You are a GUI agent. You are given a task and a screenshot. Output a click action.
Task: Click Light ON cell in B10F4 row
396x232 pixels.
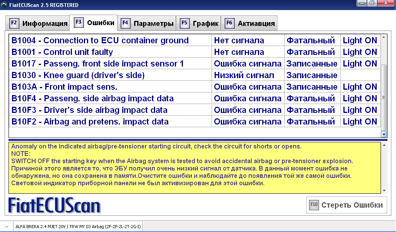coord(360,99)
